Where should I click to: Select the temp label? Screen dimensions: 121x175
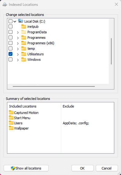click(x=31, y=49)
